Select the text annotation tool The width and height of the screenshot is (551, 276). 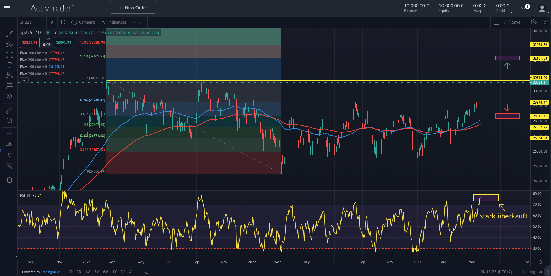pyautogui.click(x=10, y=65)
